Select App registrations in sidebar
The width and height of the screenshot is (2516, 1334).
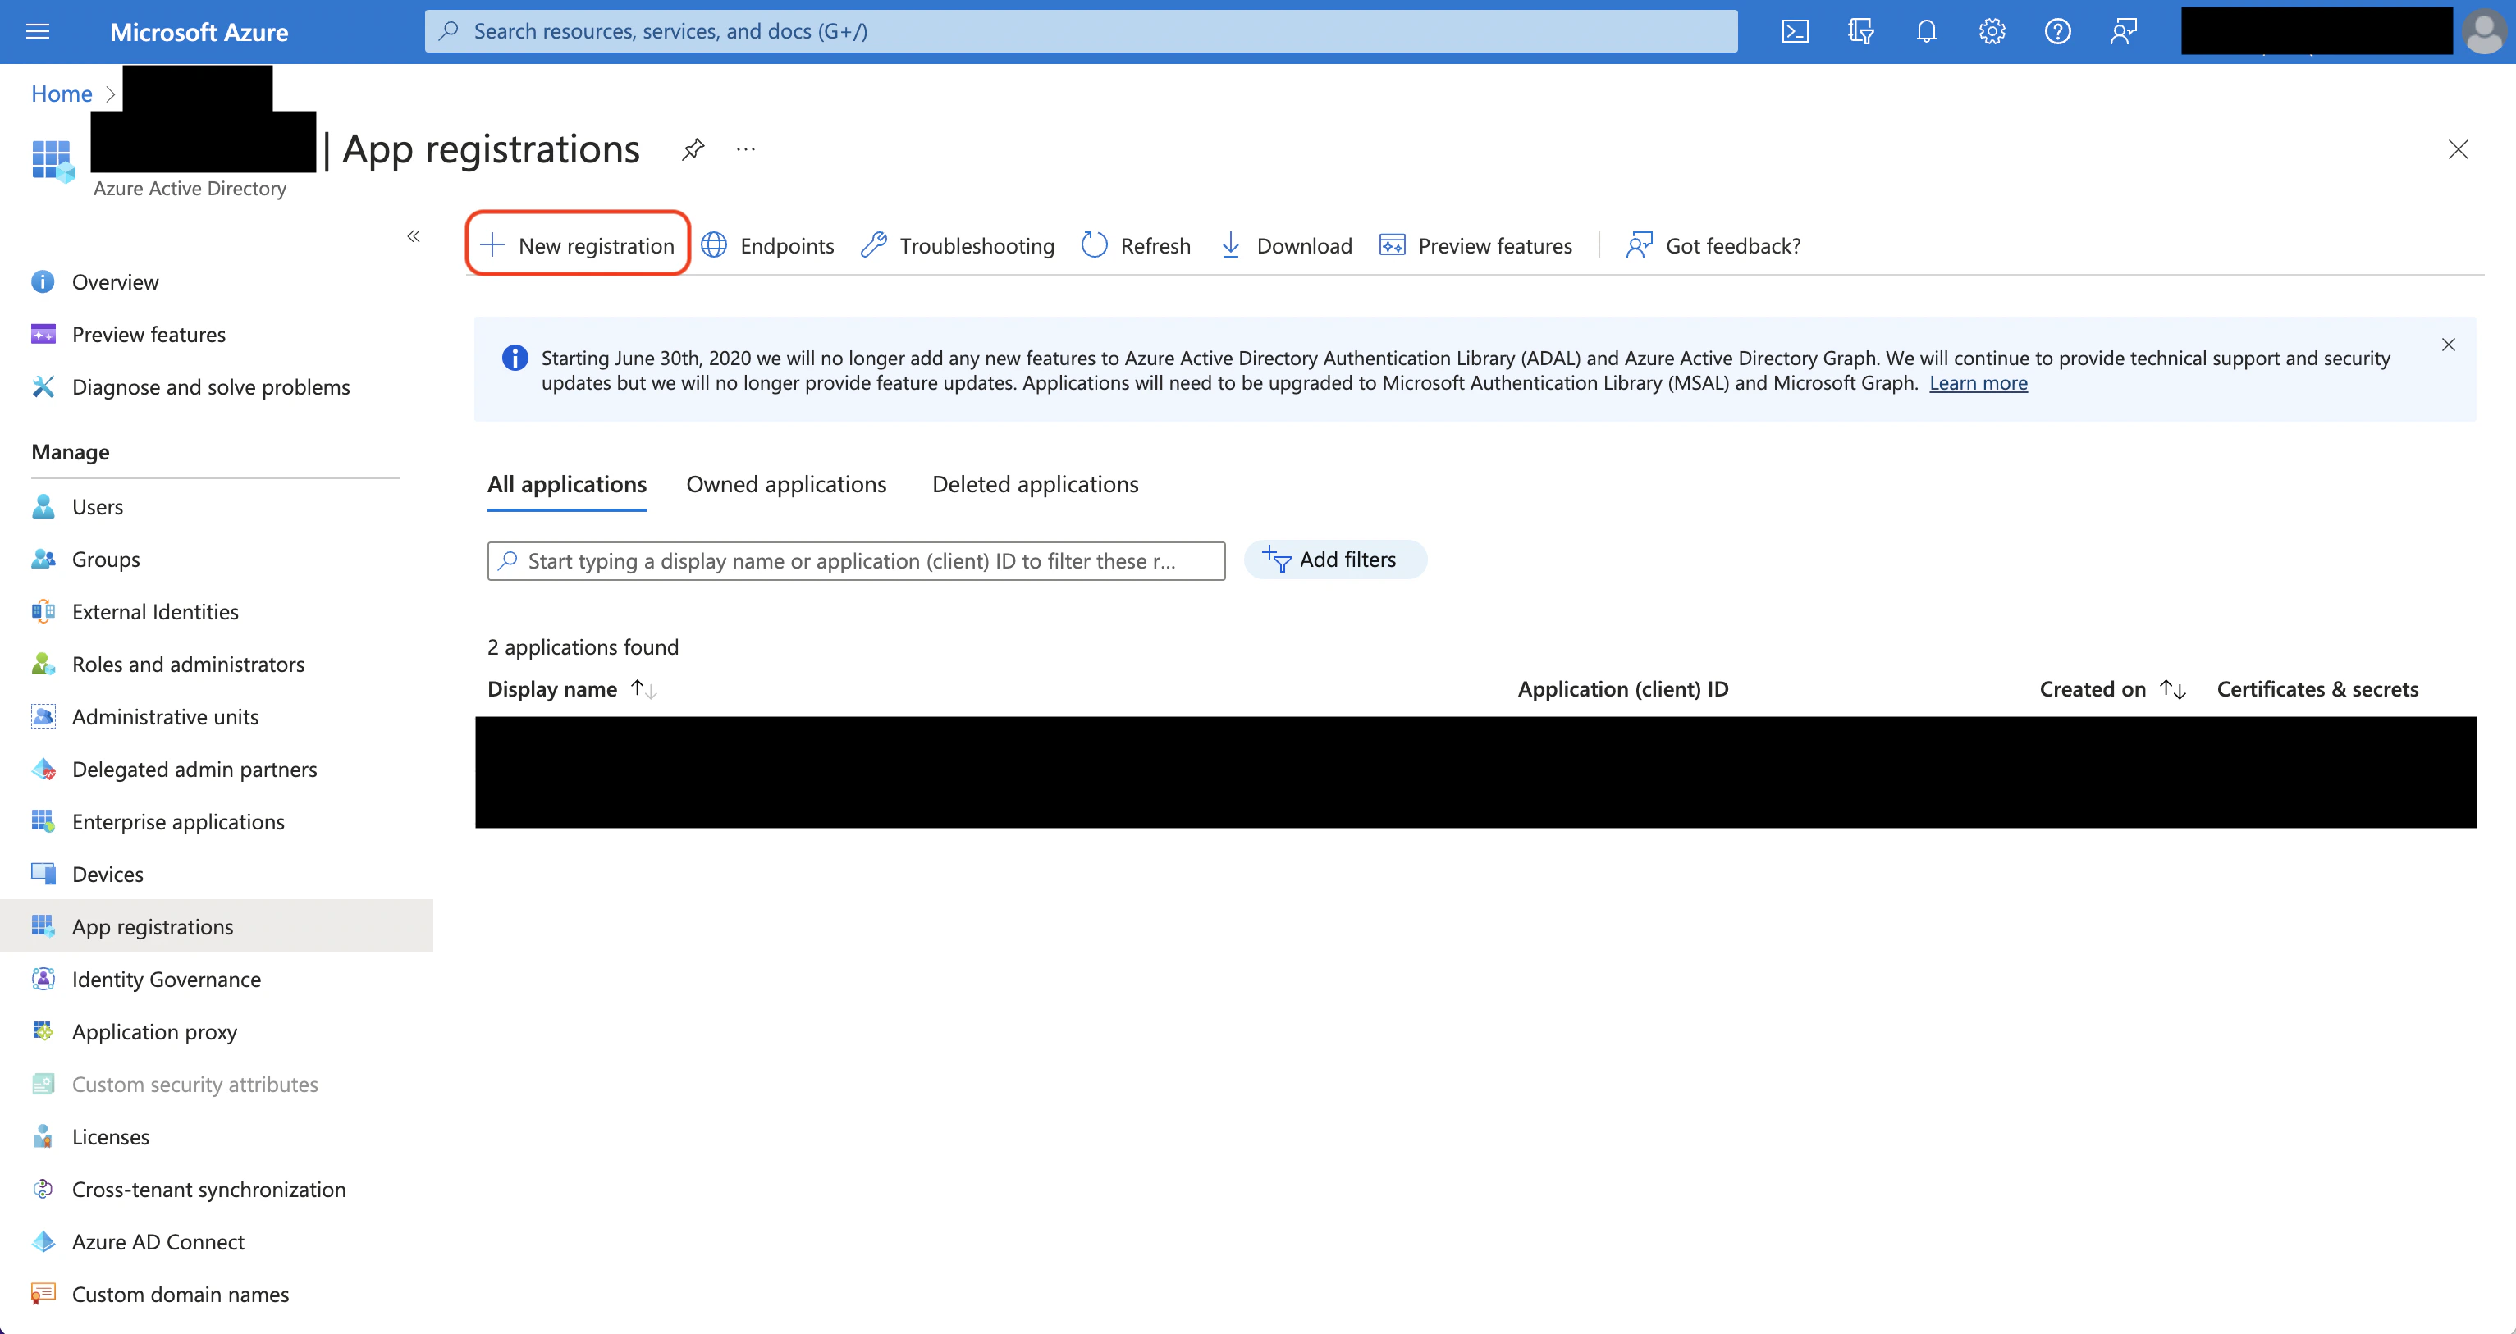pyautogui.click(x=216, y=927)
